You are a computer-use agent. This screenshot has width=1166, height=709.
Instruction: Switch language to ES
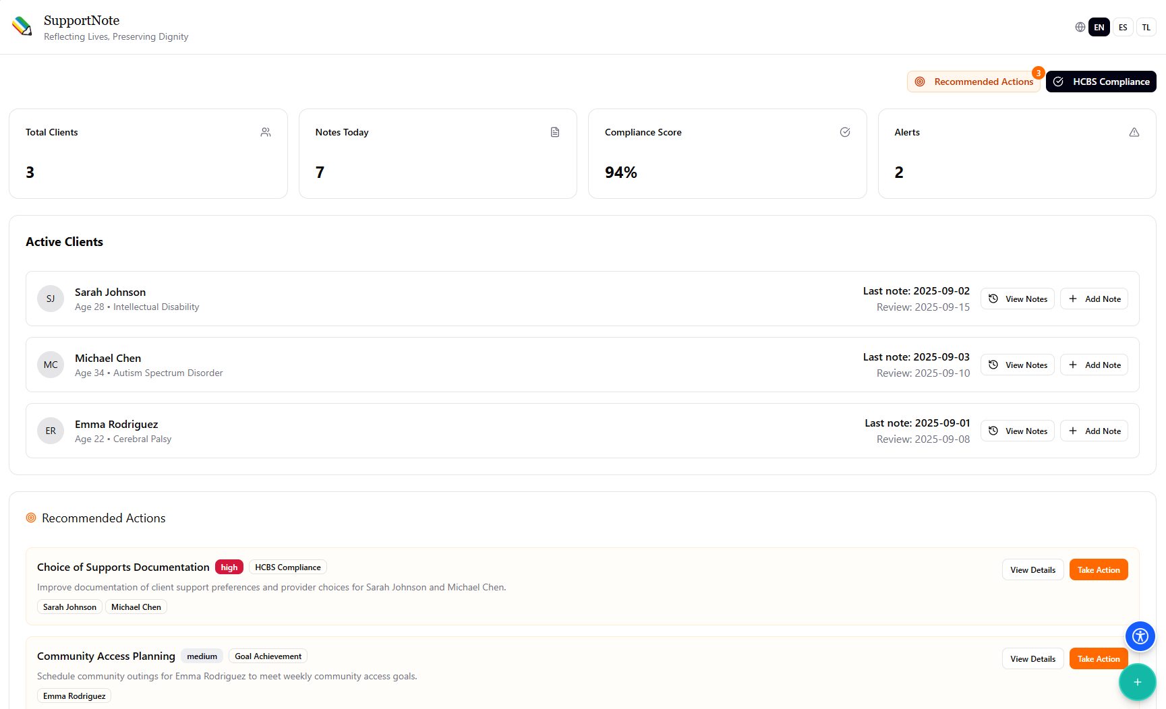coord(1123,27)
